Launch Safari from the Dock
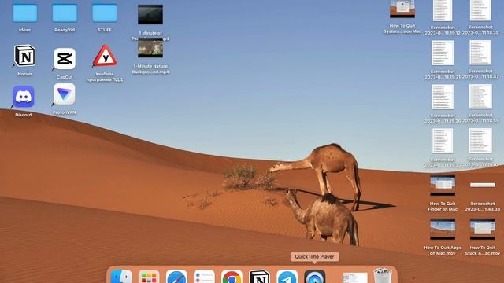 click(x=176, y=277)
